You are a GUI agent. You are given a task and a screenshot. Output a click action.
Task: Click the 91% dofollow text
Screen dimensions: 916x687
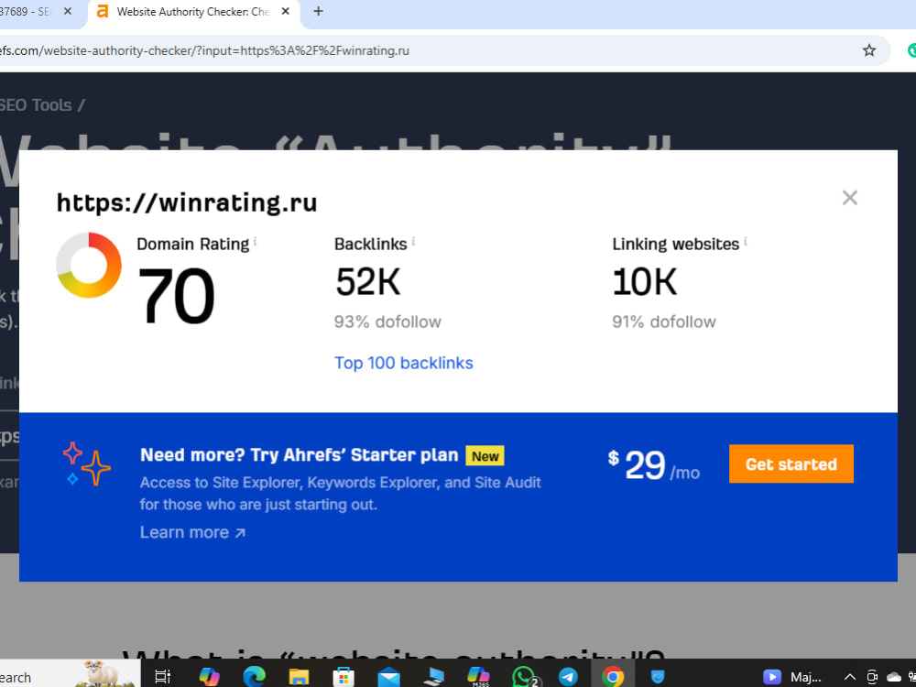pos(663,322)
